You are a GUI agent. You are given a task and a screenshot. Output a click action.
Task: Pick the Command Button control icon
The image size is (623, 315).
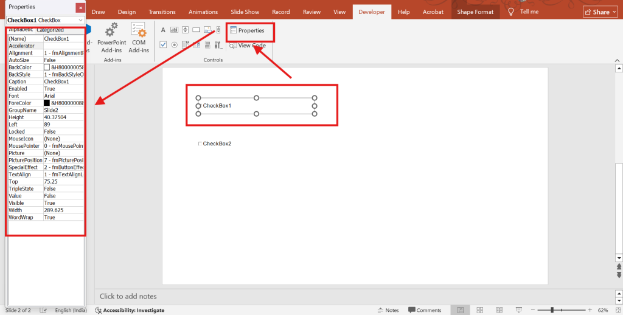point(196,30)
